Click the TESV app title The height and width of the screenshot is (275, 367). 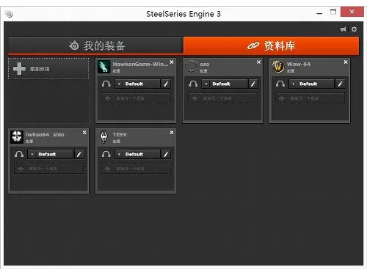click(120, 135)
